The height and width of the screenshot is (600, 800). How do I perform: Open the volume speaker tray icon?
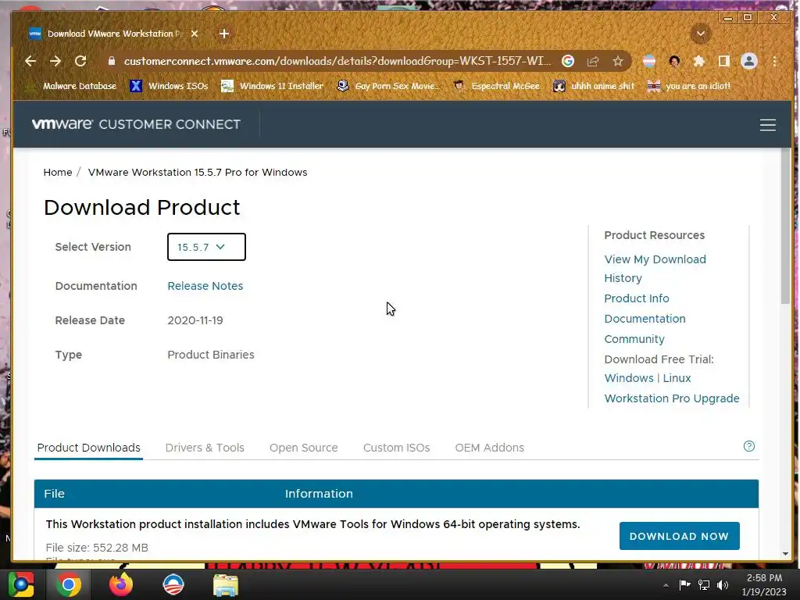pyautogui.click(x=723, y=584)
